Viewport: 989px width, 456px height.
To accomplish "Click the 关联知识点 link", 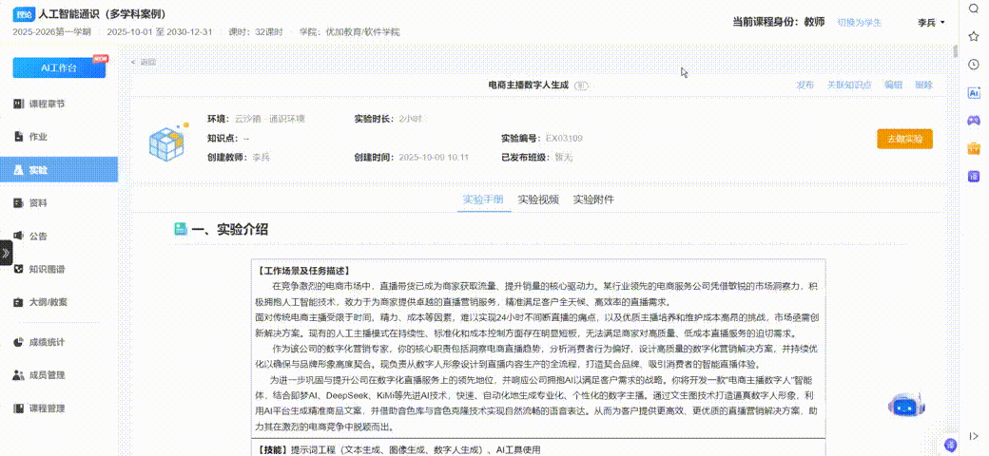I will tap(848, 85).
